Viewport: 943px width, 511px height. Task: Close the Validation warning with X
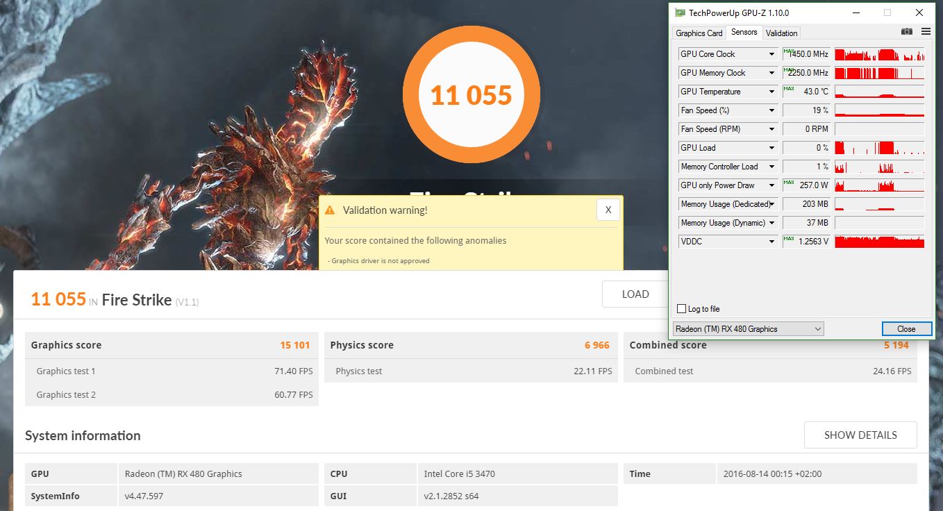(x=608, y=210)
